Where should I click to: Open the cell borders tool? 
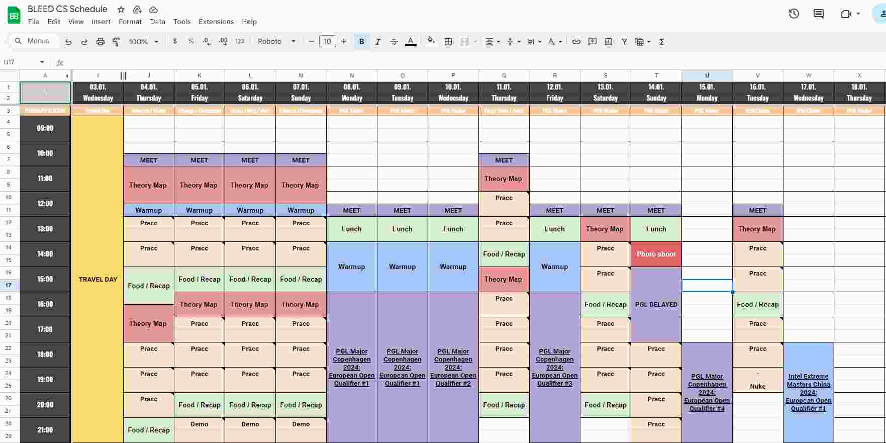click(x=448, y=42)
